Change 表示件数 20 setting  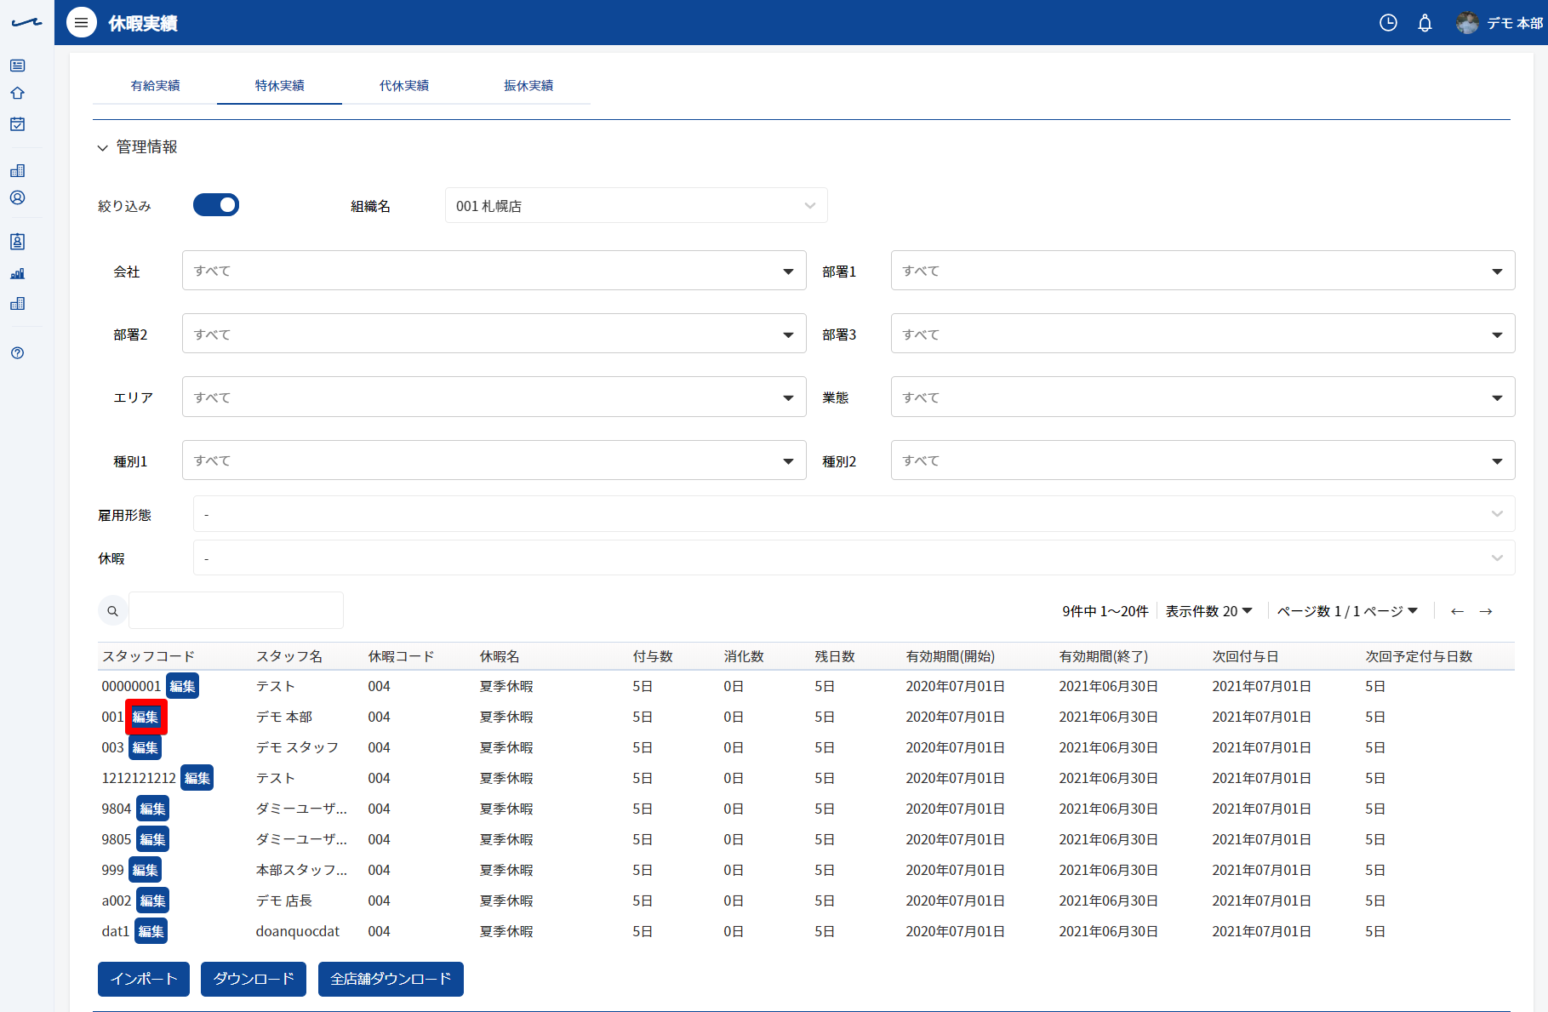coord(1208,611)
